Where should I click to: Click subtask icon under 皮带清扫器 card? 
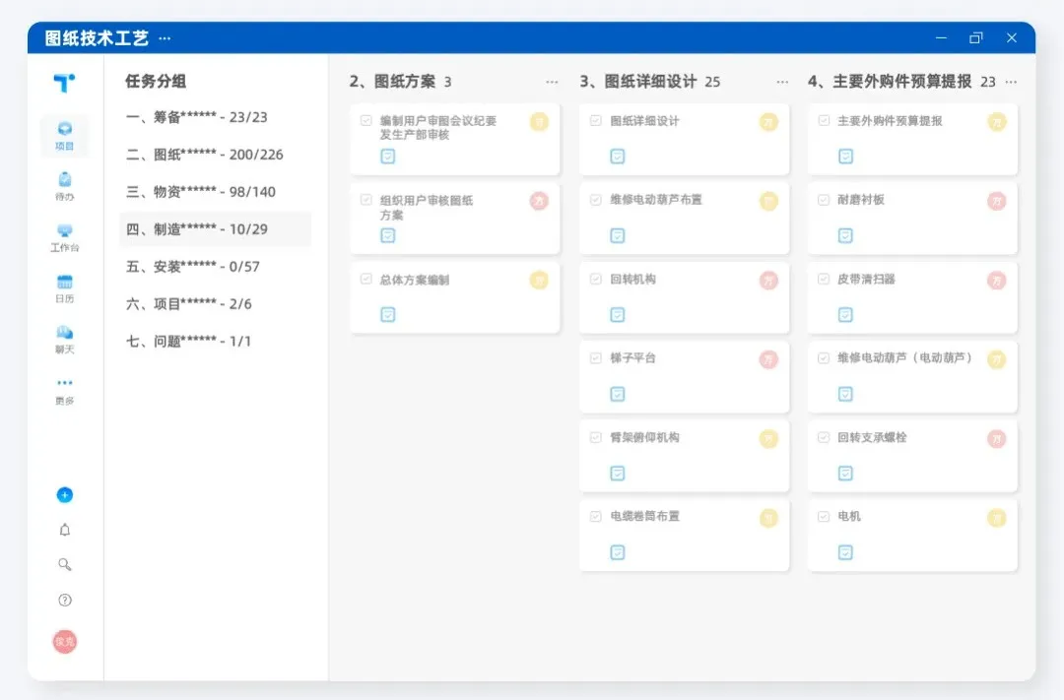(845, 315)
